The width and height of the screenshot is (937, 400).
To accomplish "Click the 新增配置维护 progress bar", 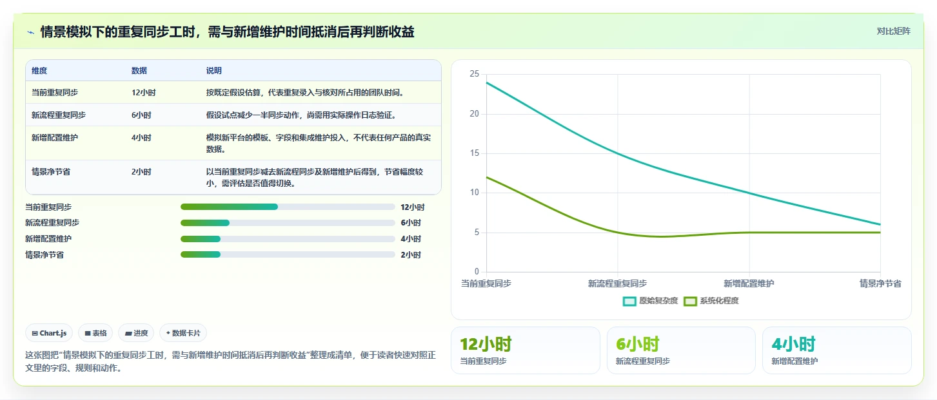I will click(288, 239).
